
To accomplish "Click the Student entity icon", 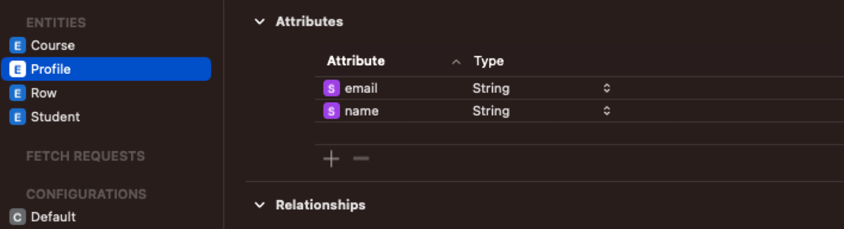I will pyautogui.click(x=17, y=117).
